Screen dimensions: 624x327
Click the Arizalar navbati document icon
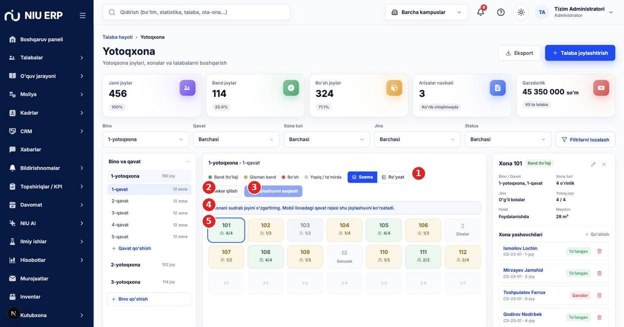(x=498, y=88)
